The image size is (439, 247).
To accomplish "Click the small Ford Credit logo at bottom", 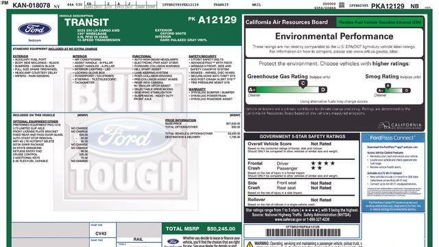I will point(173,242).
